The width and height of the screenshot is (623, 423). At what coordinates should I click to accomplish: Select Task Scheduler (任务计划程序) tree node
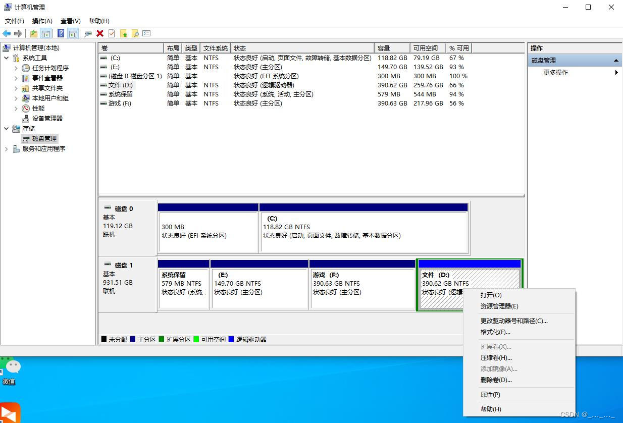pos(50,68)
